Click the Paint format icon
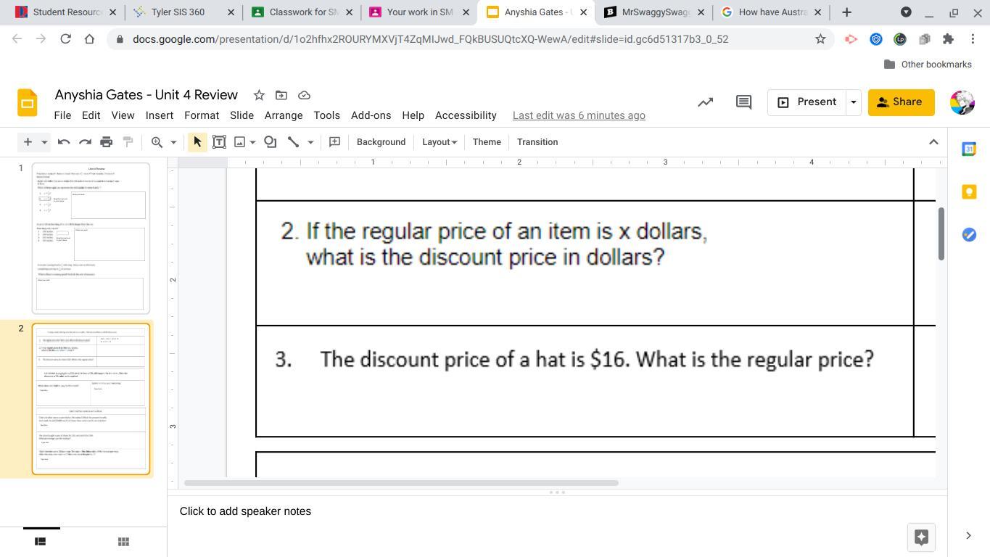This screenshot has width=990, height=557. (128, 142)
